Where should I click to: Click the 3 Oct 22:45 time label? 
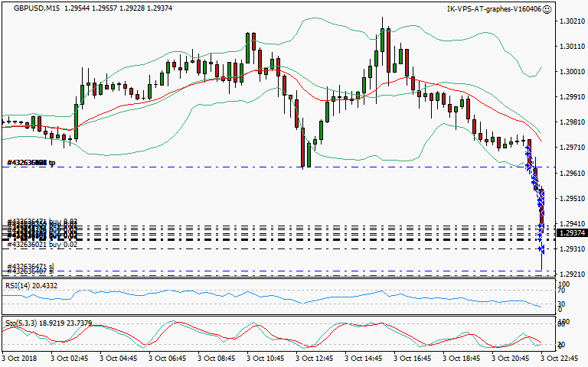560,357
